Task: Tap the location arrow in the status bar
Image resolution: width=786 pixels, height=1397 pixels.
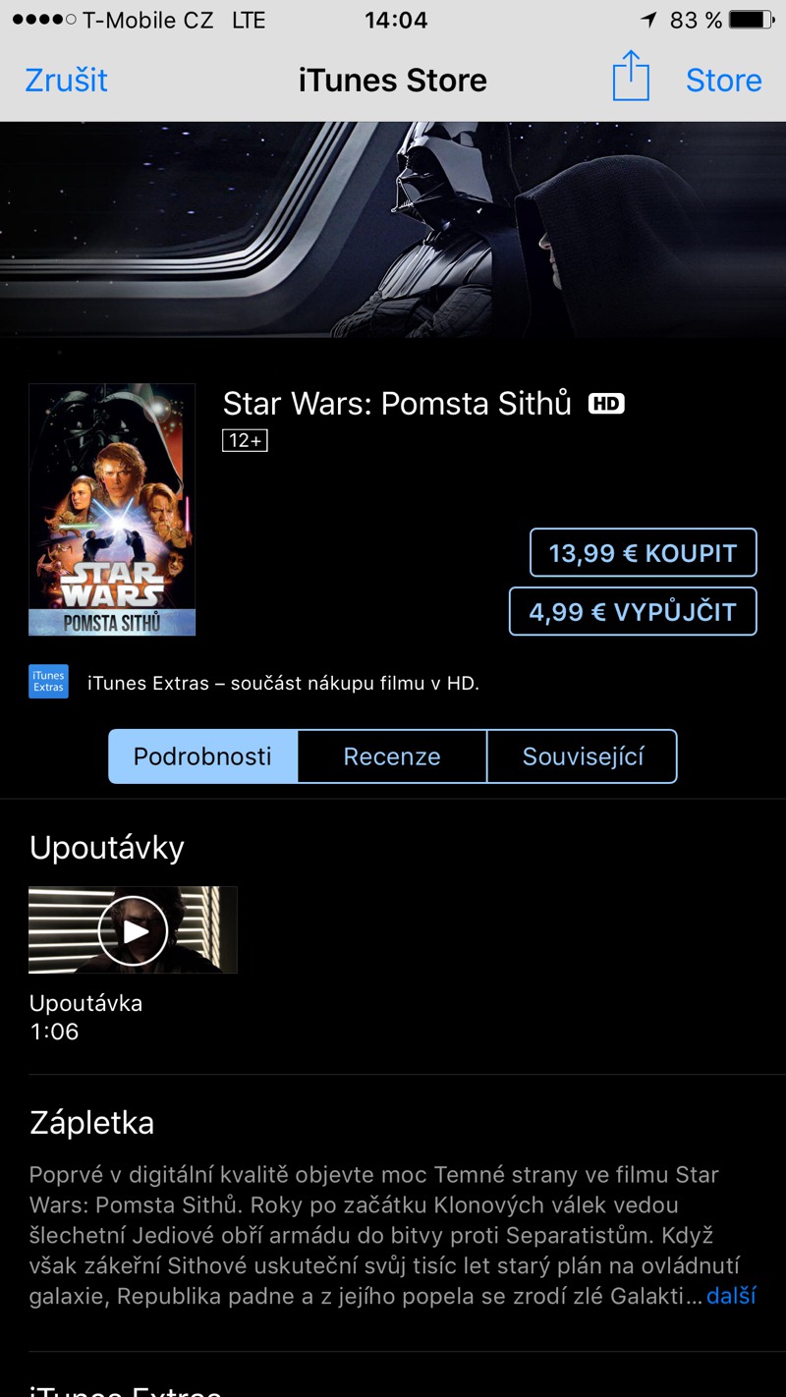Action: (x=648, y=20)
